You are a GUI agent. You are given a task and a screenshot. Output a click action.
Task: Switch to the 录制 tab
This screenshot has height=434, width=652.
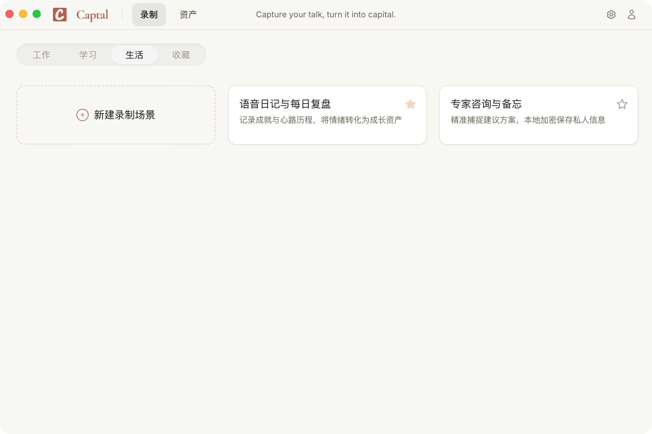click(149, 14)
